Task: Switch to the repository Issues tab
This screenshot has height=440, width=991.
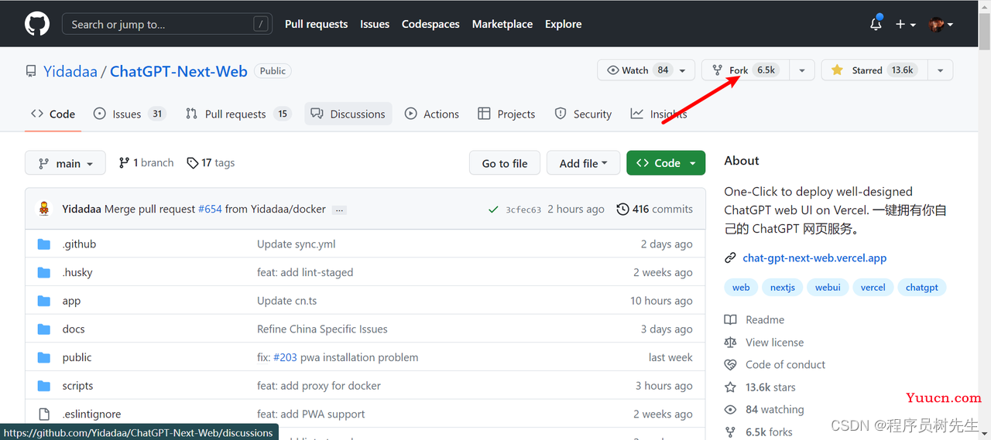Action: [129, 114]
